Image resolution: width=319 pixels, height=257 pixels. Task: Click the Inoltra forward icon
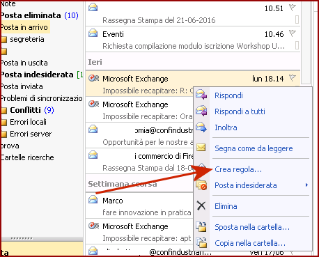coord(201,127)
